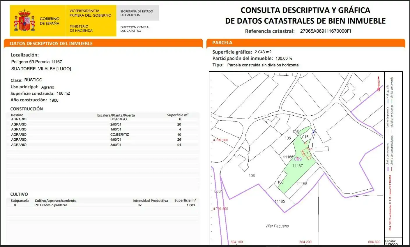Click map parcel label 11165
410x247 pixels.
point(280,202)
